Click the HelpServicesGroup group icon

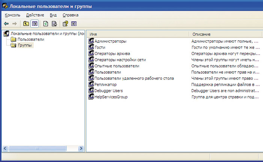click(91, 97)
